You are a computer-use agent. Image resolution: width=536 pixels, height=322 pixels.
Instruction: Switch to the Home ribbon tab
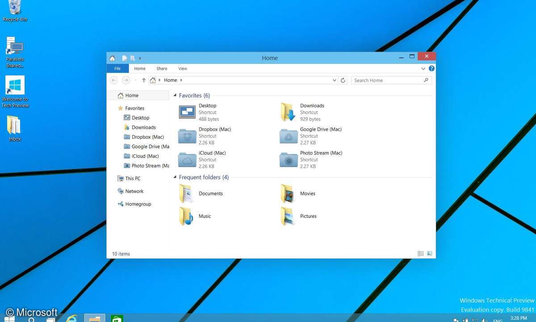pos(140,68)
